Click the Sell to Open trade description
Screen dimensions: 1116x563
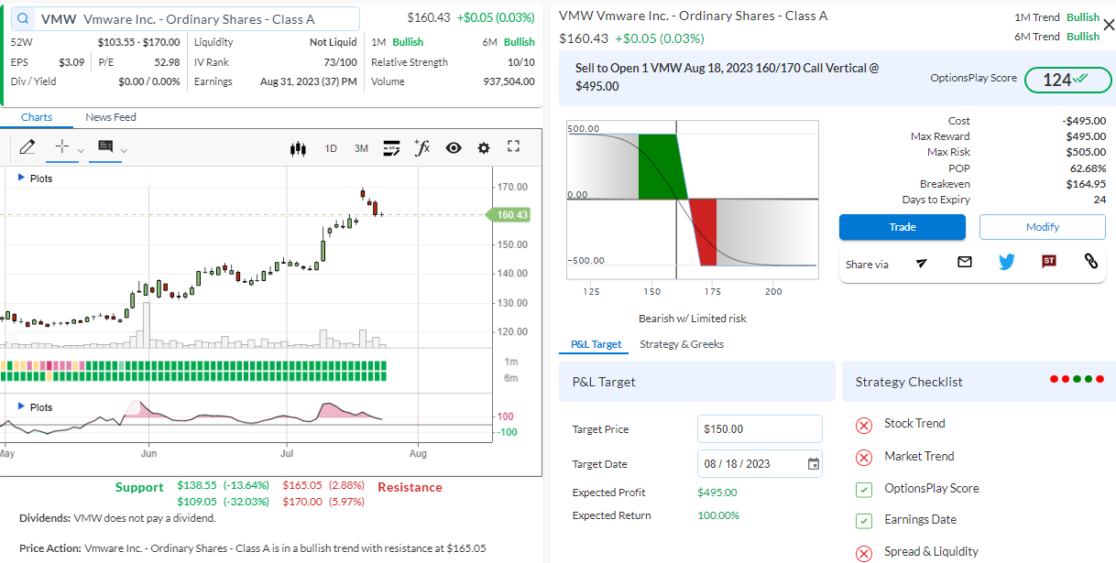click(x=727, y=77)
